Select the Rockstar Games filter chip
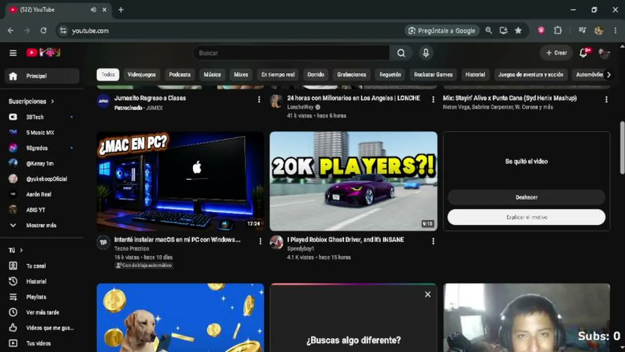The height and width of the screenshot is (352, 625). point(433,74)
